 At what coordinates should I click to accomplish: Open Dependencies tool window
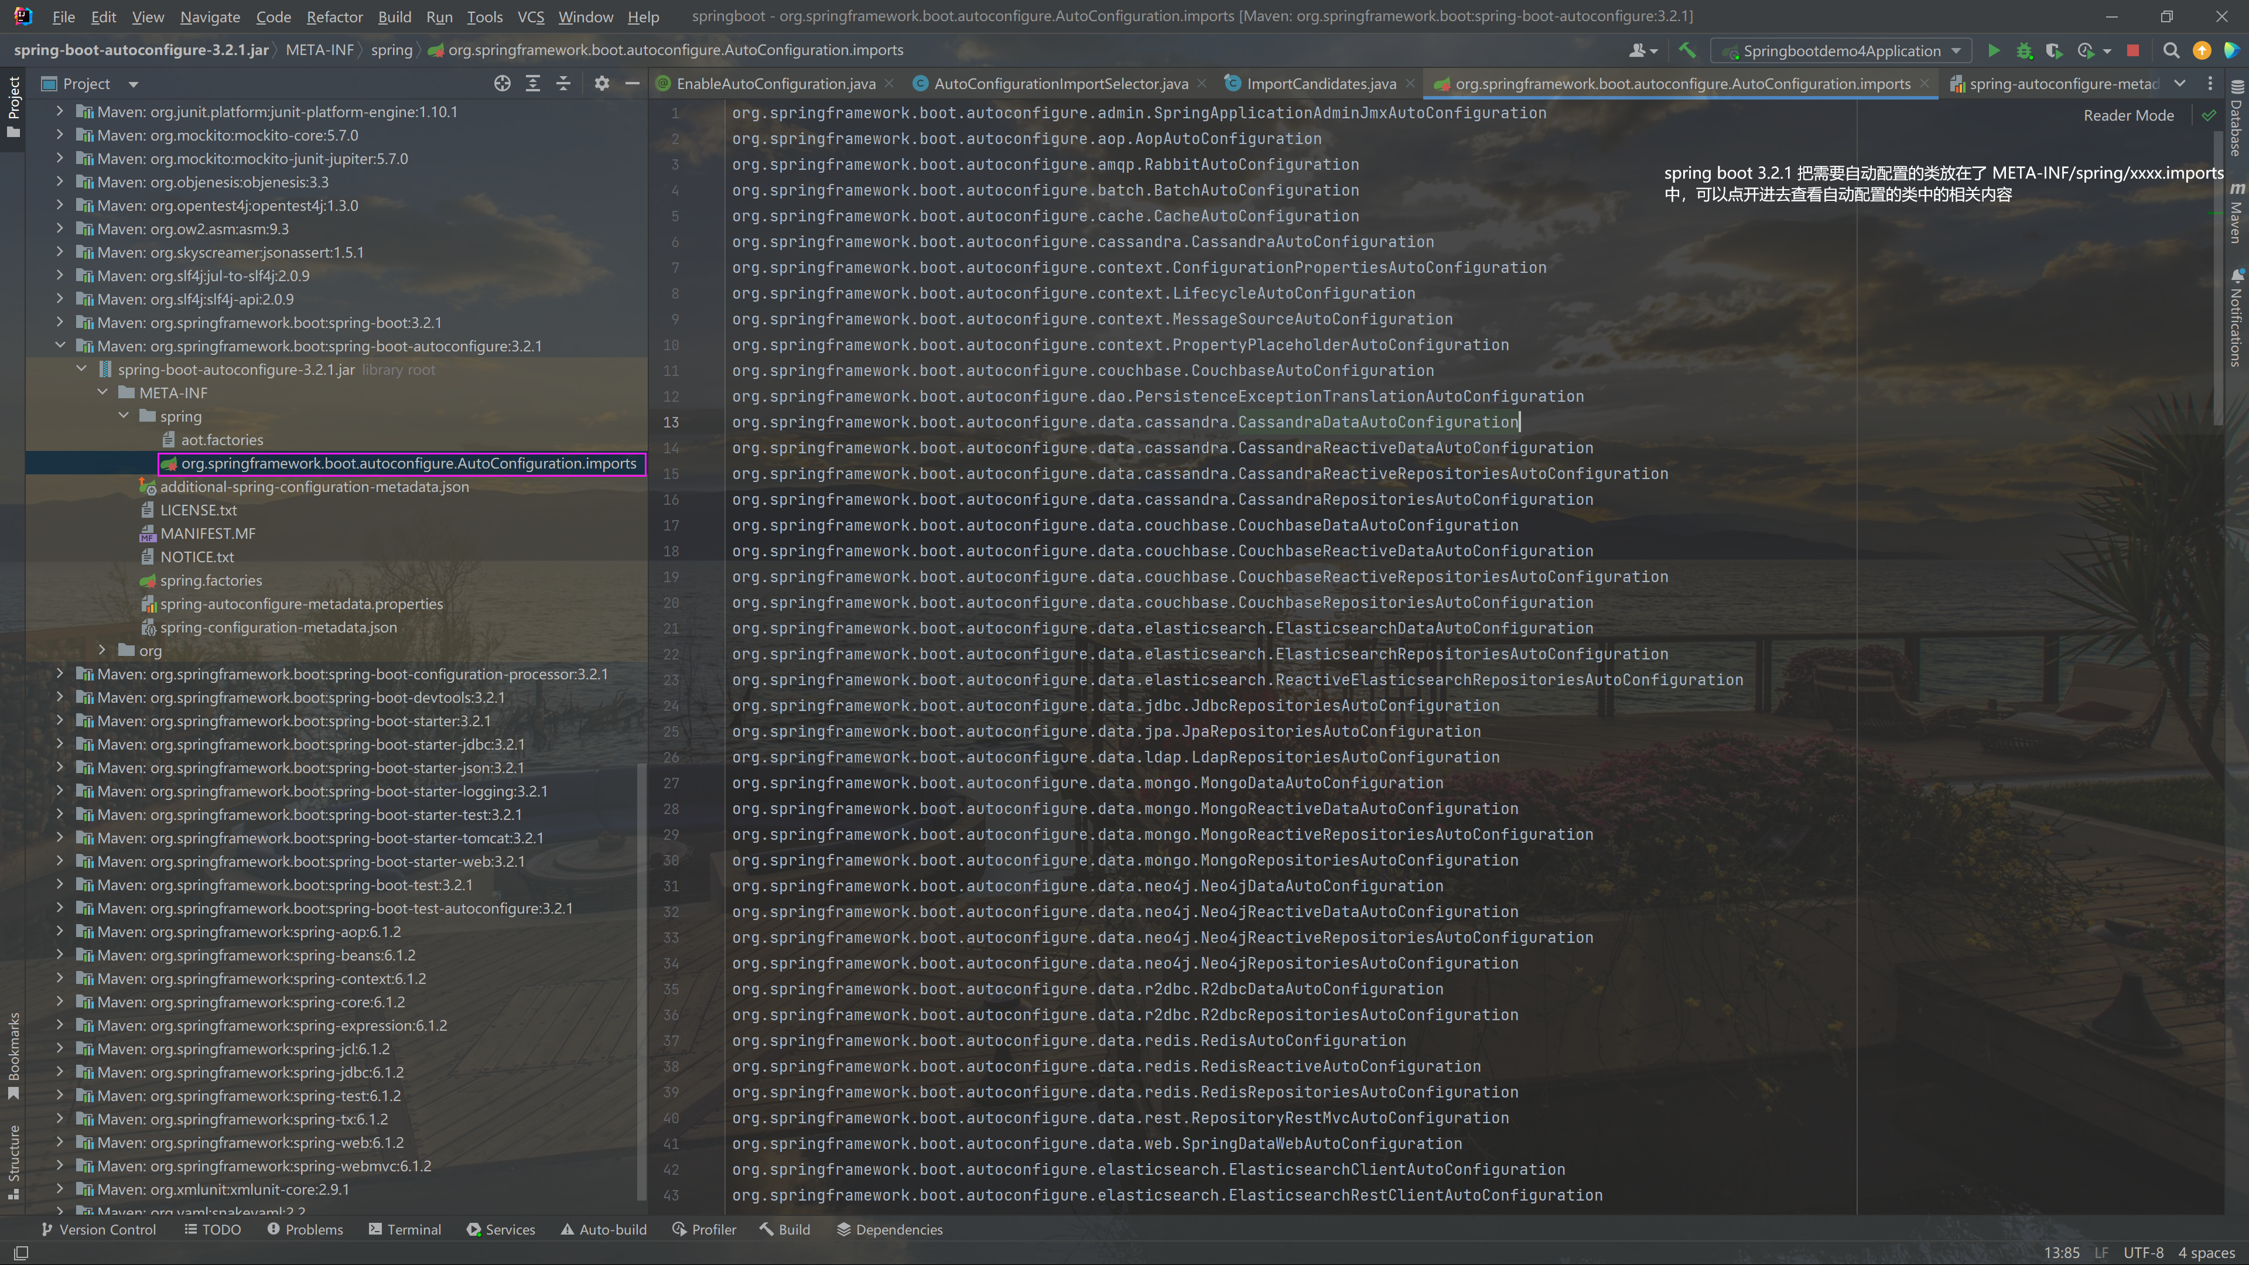(x=890, y=1229)
